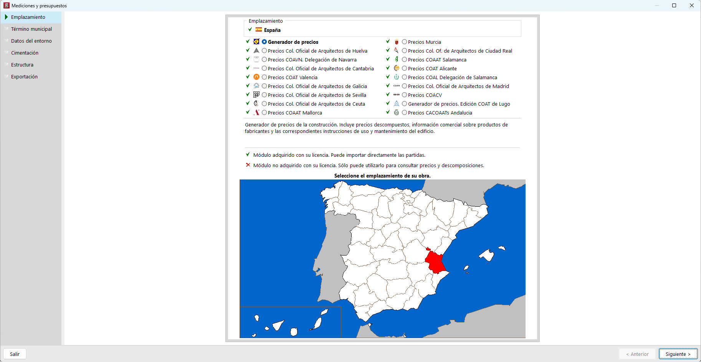Click the COACV logo icon

(397, 95)
